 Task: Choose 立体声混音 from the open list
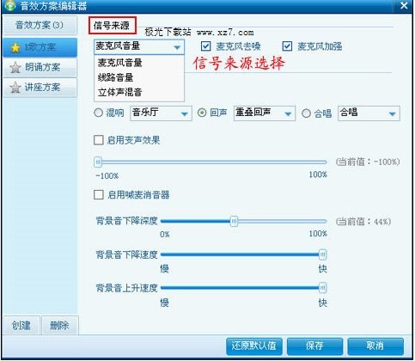pos(139,92)
